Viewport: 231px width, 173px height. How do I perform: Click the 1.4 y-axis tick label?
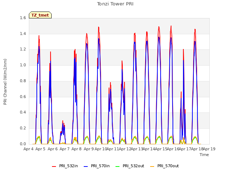pos(23,34)
